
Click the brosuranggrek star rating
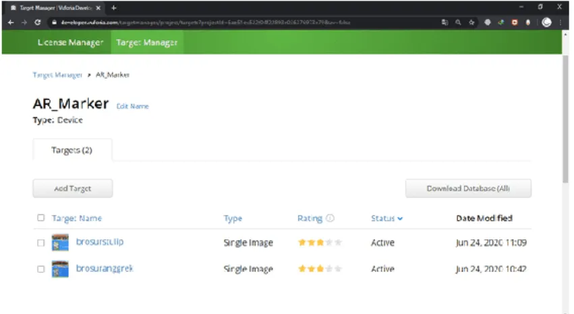pyautogui.click(x=320, y=269)
